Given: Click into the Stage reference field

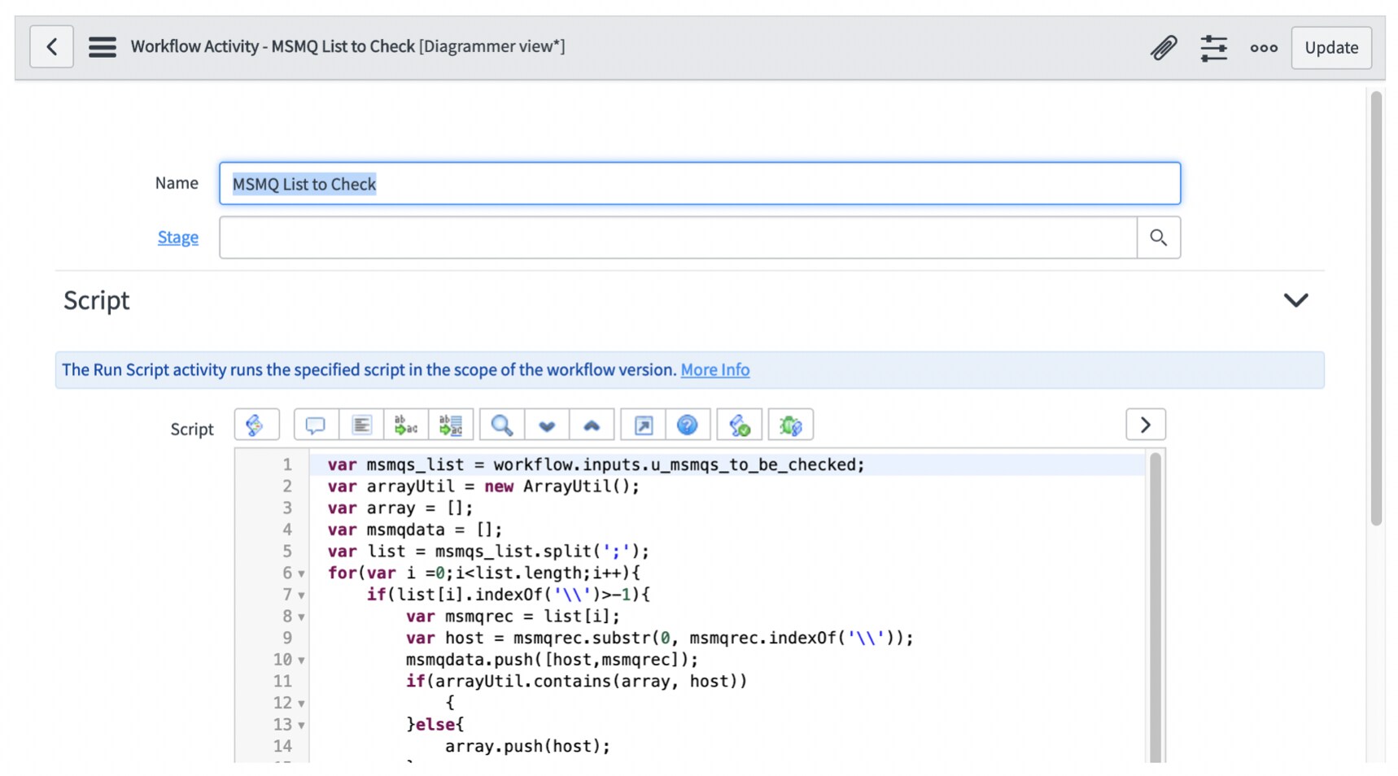Looking at the screenshot, I should 678,238.
